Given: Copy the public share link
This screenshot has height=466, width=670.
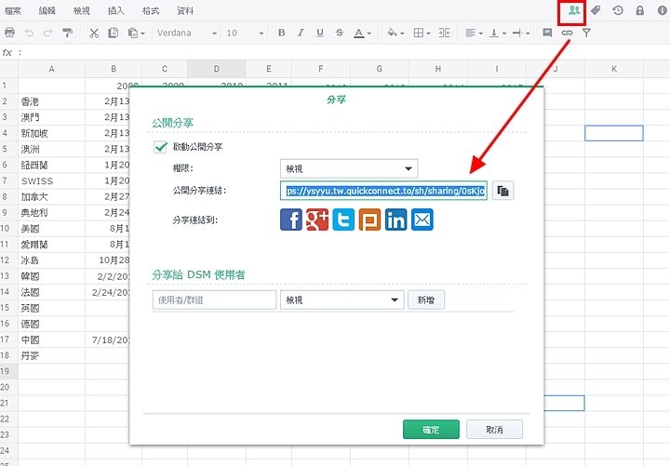Looking at the screenshot, I should point(502,191).
